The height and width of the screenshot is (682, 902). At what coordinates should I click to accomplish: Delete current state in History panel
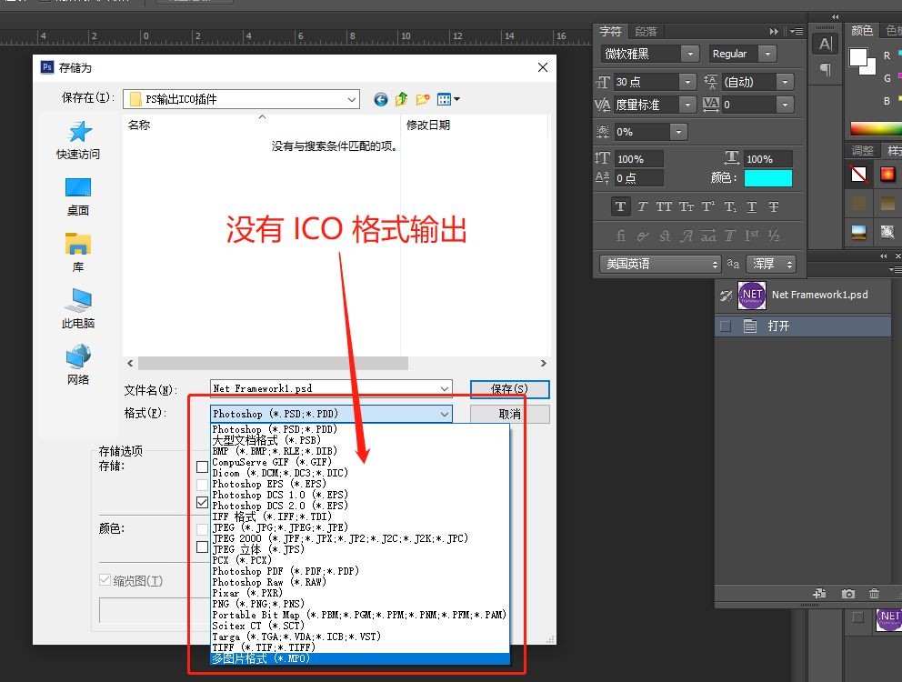click(874, 594)
